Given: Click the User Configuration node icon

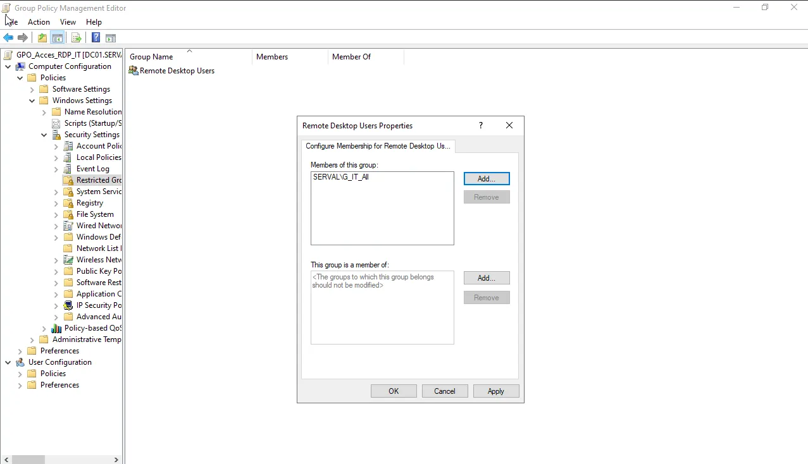Looking at the screenshot, I should pyautogui.click(x=21, y=362).
